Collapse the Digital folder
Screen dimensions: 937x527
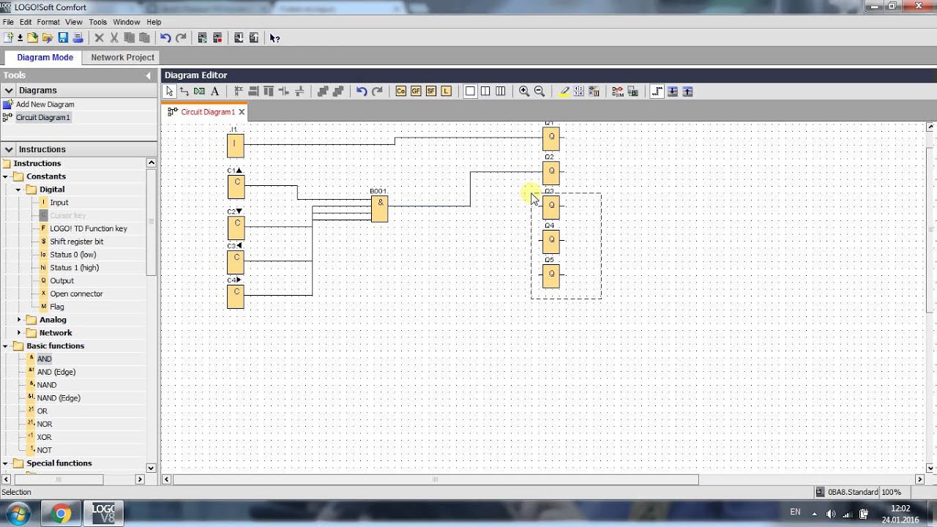tap(18, 190)
